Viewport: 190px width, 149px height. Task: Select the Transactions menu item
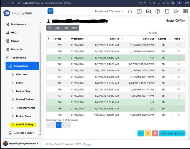click(x=22, y=66)
